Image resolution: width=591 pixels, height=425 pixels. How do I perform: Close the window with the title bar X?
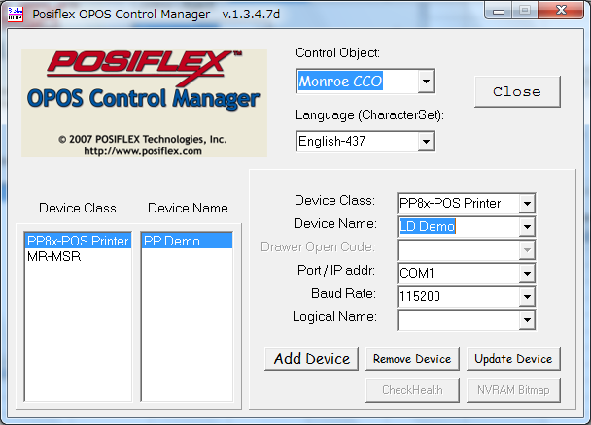pyautogui.click(x=561, y=10)
